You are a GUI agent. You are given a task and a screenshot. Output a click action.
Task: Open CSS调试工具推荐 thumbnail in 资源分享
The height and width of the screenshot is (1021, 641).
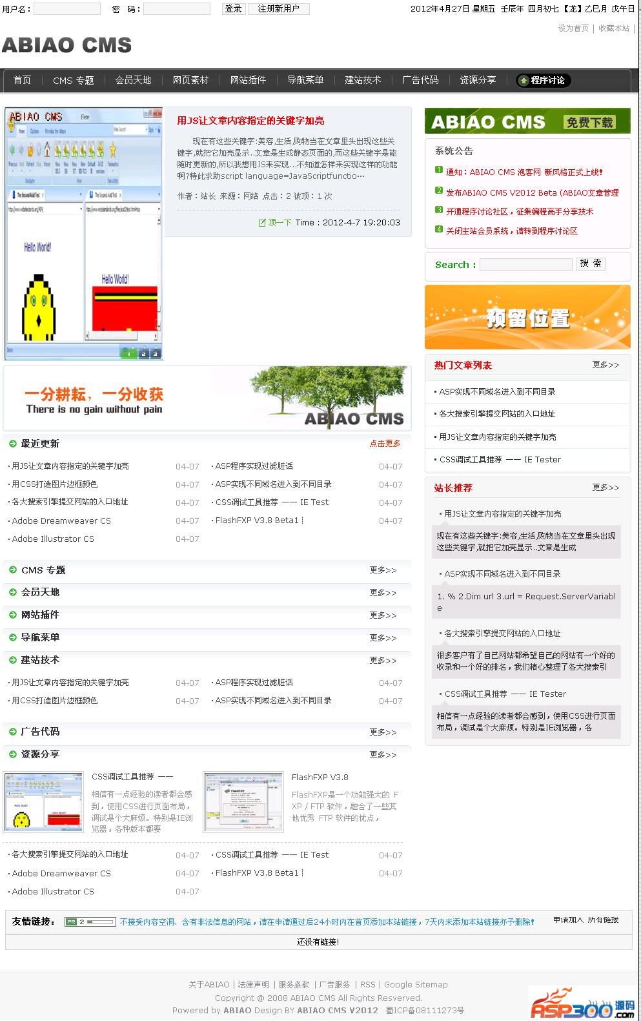43,801
